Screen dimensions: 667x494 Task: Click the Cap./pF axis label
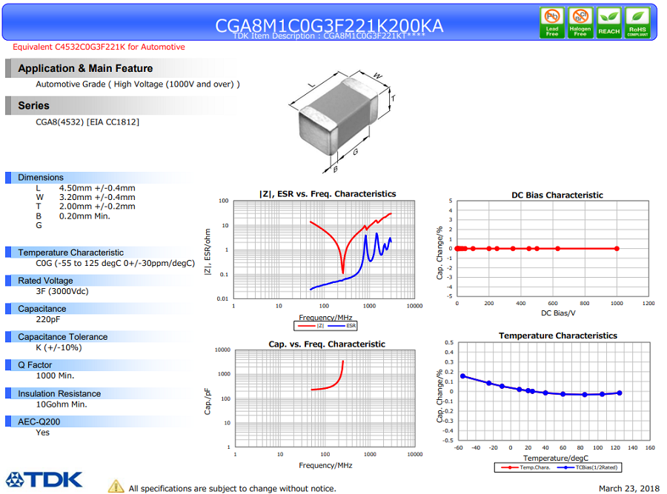[x=208, y=401]
